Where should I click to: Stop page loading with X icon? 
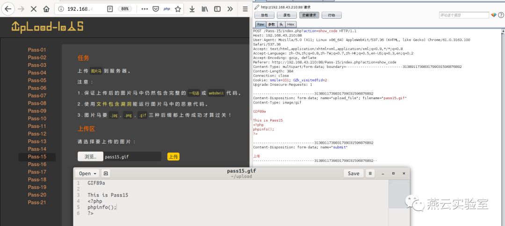[x=34, y=9]
